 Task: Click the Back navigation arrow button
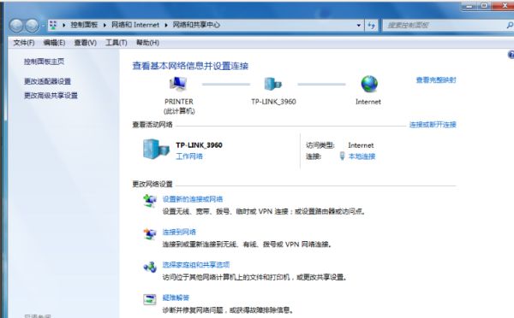15,25
